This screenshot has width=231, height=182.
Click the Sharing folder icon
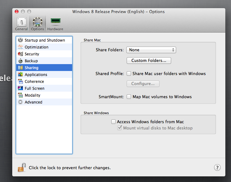(20, 68)
